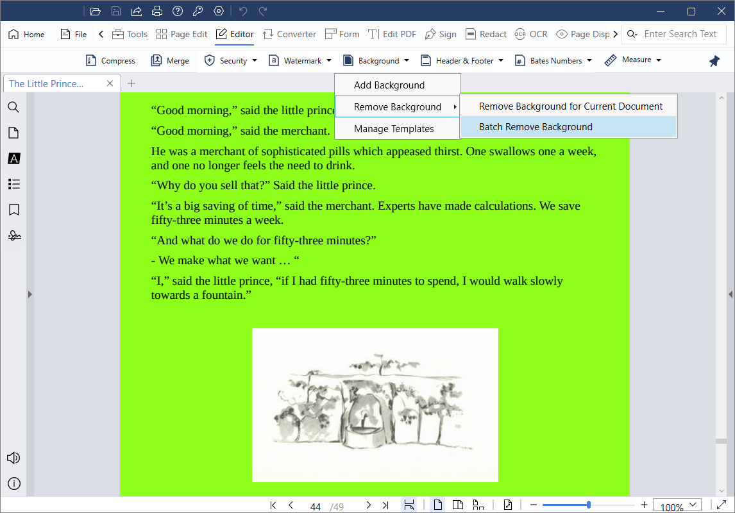Open the signature sidebar icon
735x513 pixels.
tap(14, 235)
